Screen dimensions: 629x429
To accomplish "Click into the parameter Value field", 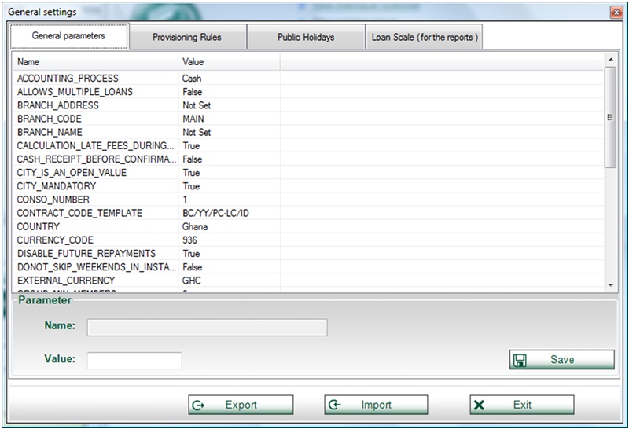I will 134,360.
